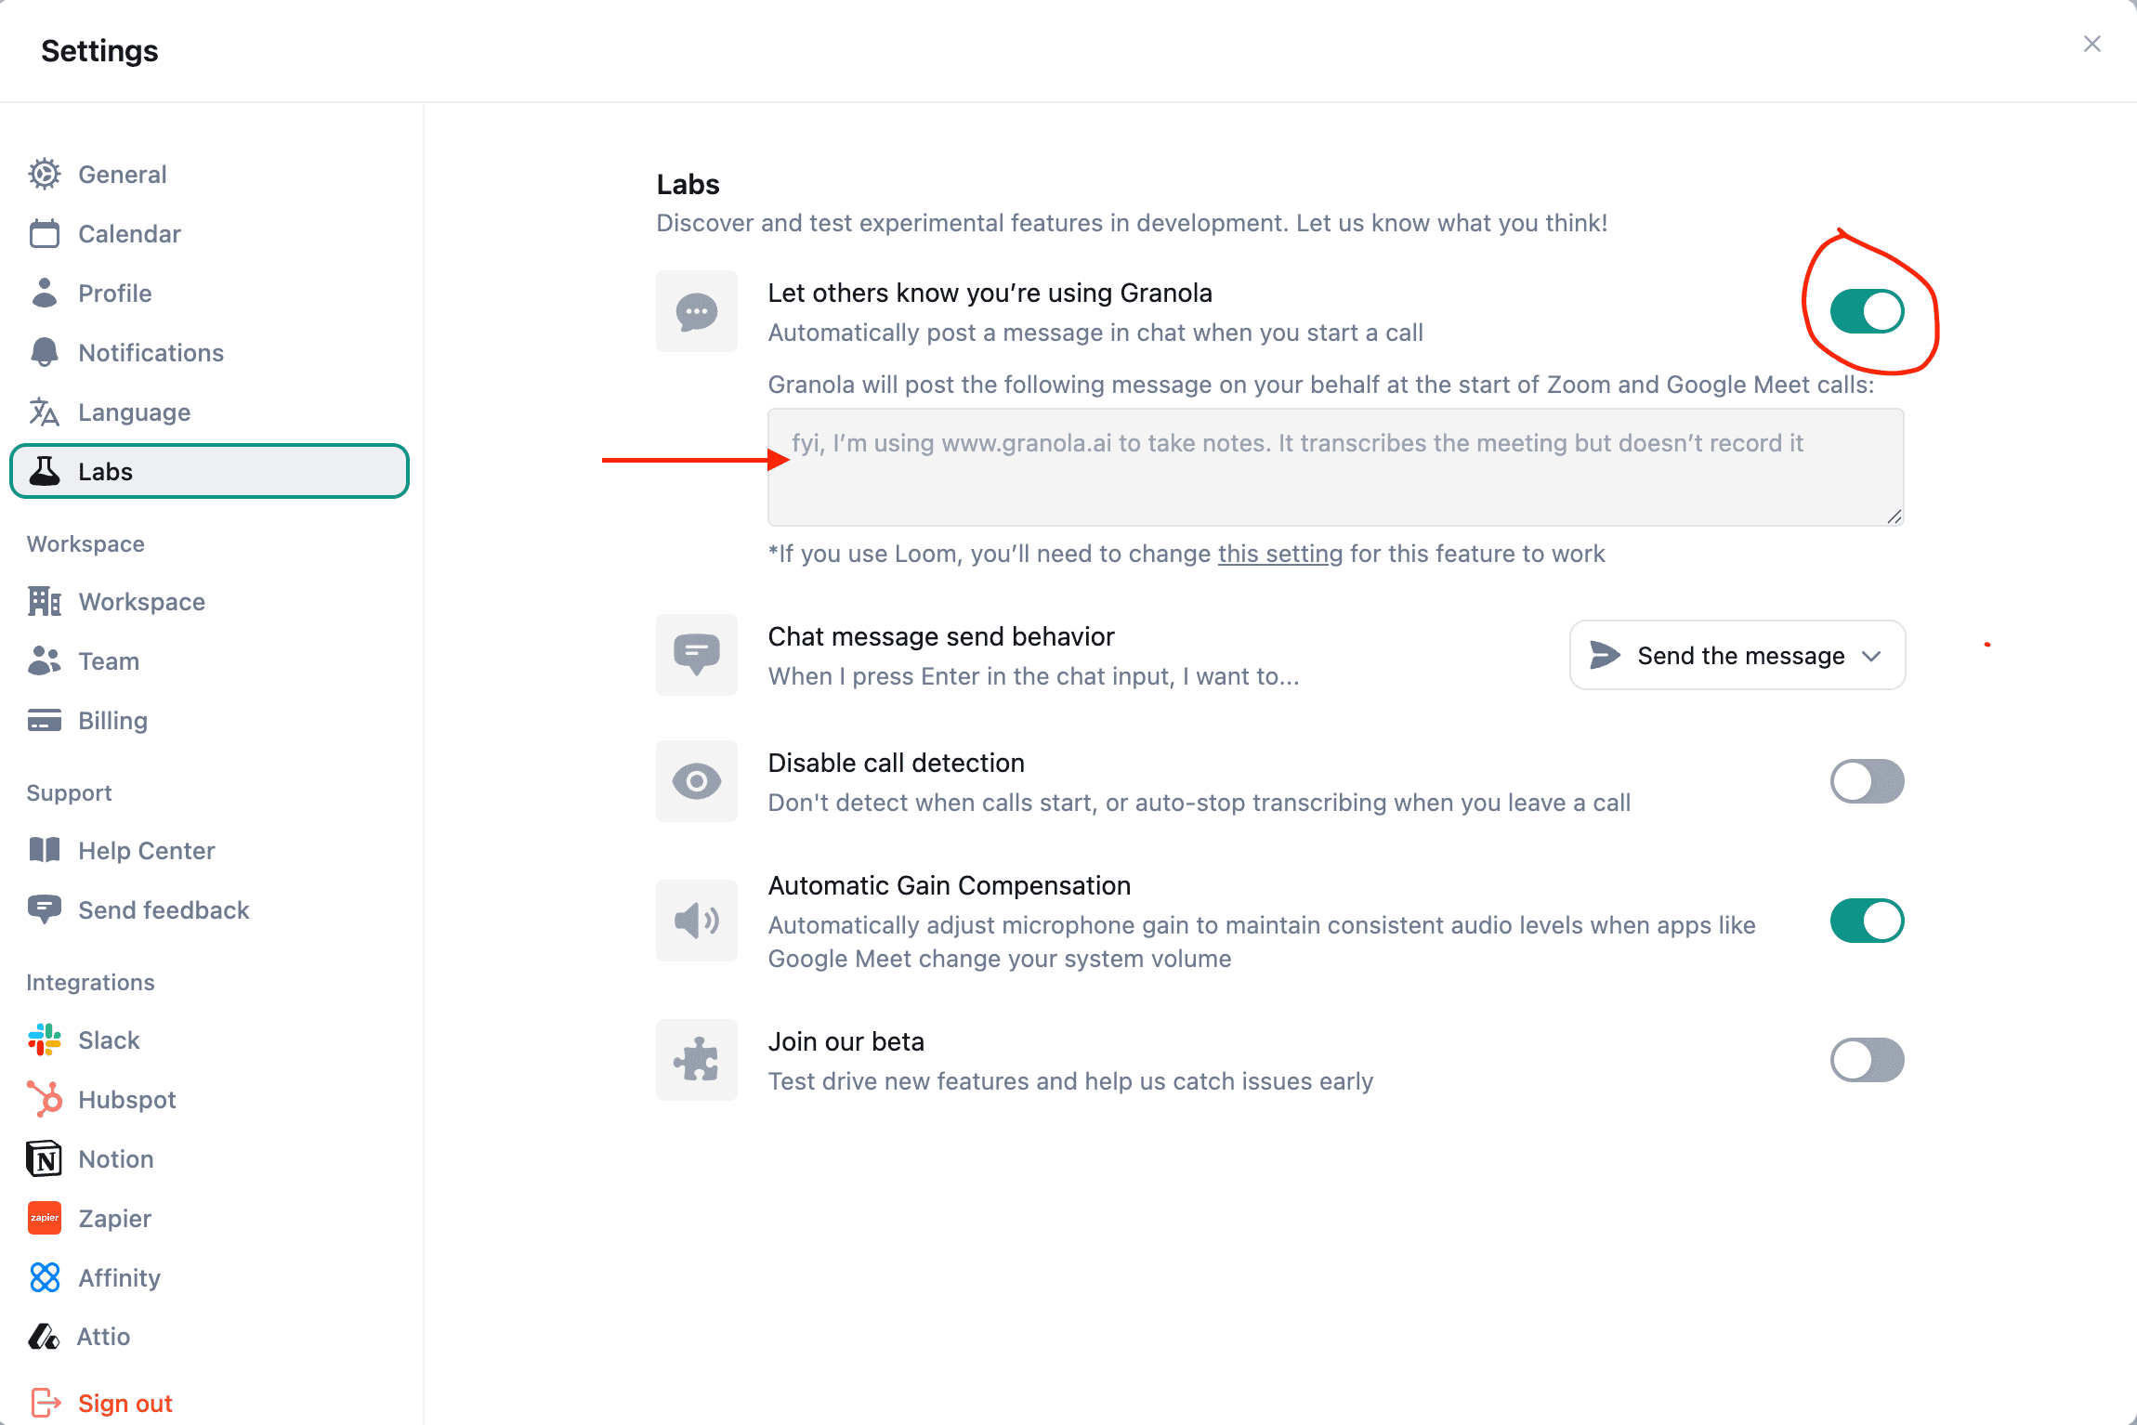Click the Calendar icon in sidebar

(45, 234)
